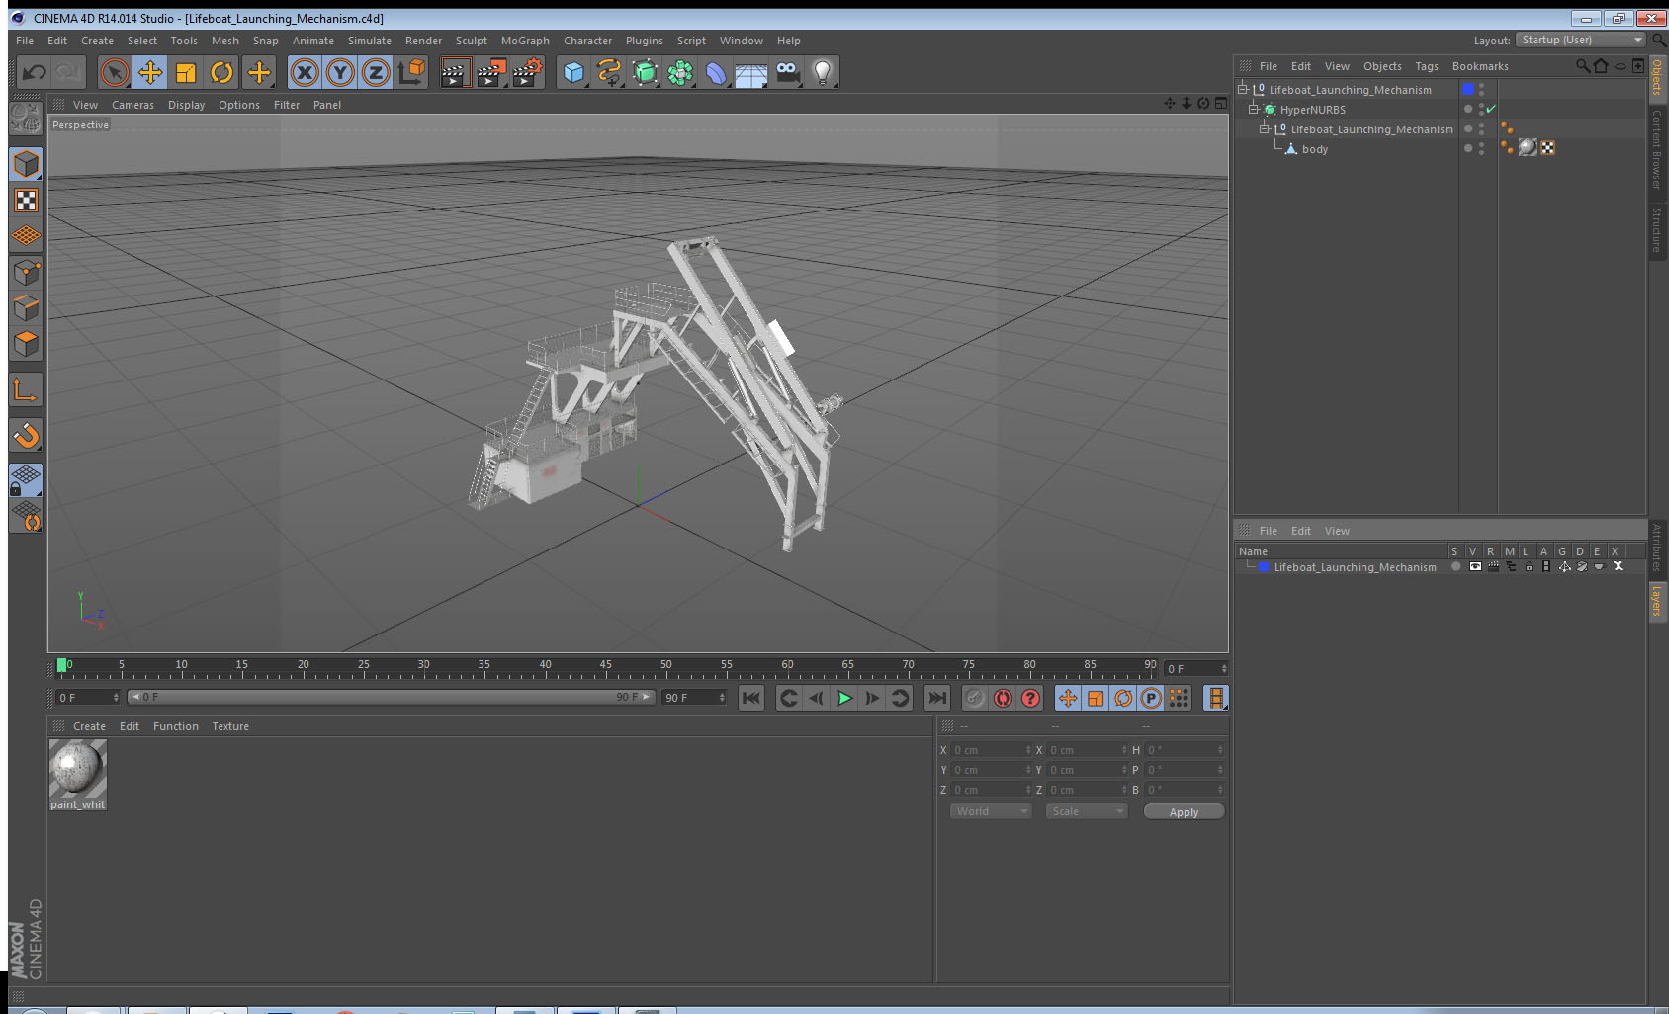Open Material manager Create menu

coord(89,726)
